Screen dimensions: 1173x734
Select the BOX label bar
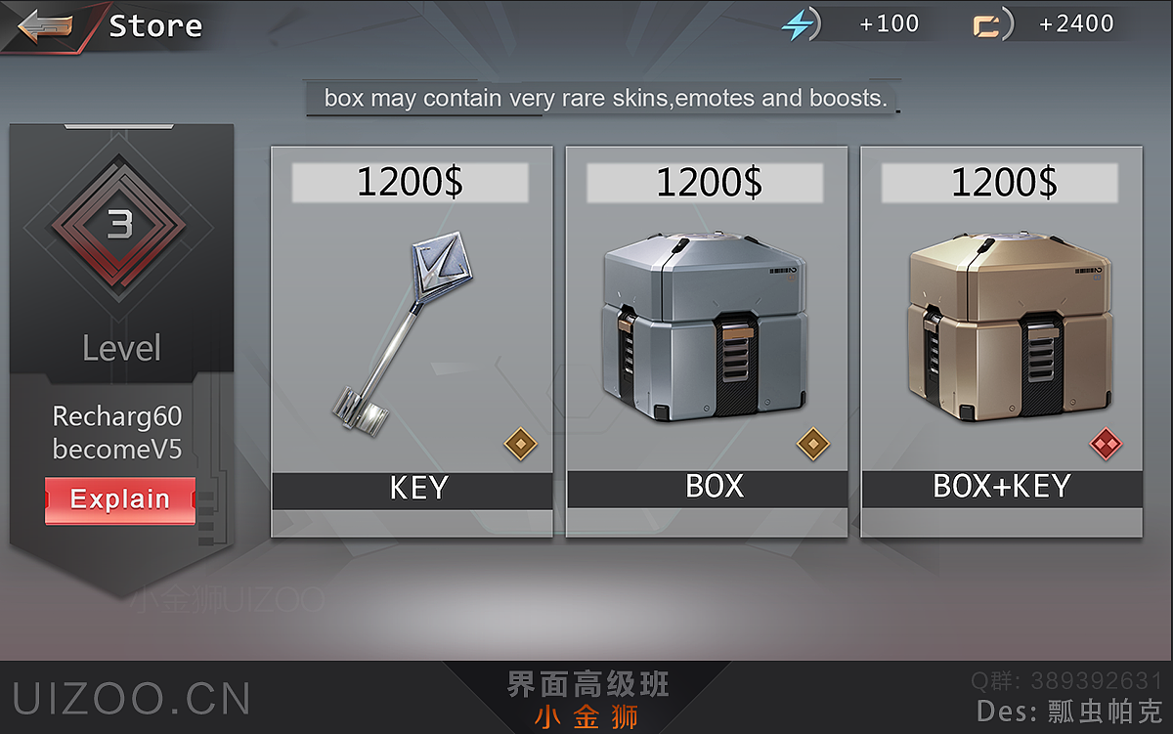click(x=707, y=489)
